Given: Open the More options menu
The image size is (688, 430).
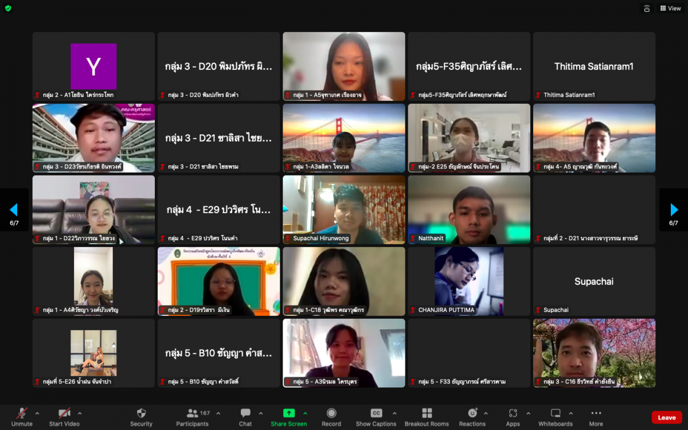Looking at the screenshot, I should 596,413.
